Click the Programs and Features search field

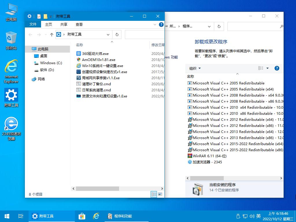point(256,26)
